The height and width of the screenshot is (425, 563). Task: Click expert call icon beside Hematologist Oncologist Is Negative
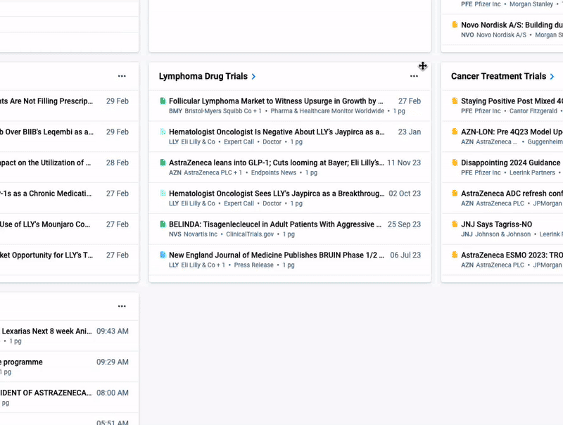point(163,132)
